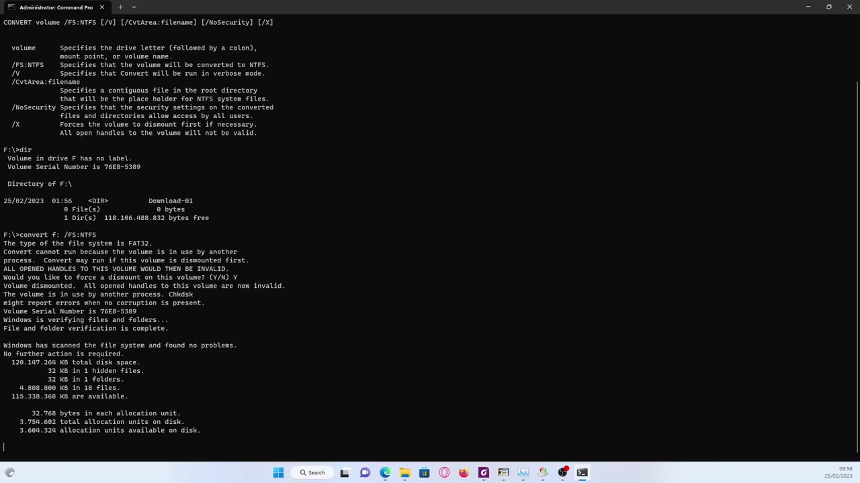Click the Search box on the taskbar
The height and width of the screenshot is (483, 860).
[312, 472]
